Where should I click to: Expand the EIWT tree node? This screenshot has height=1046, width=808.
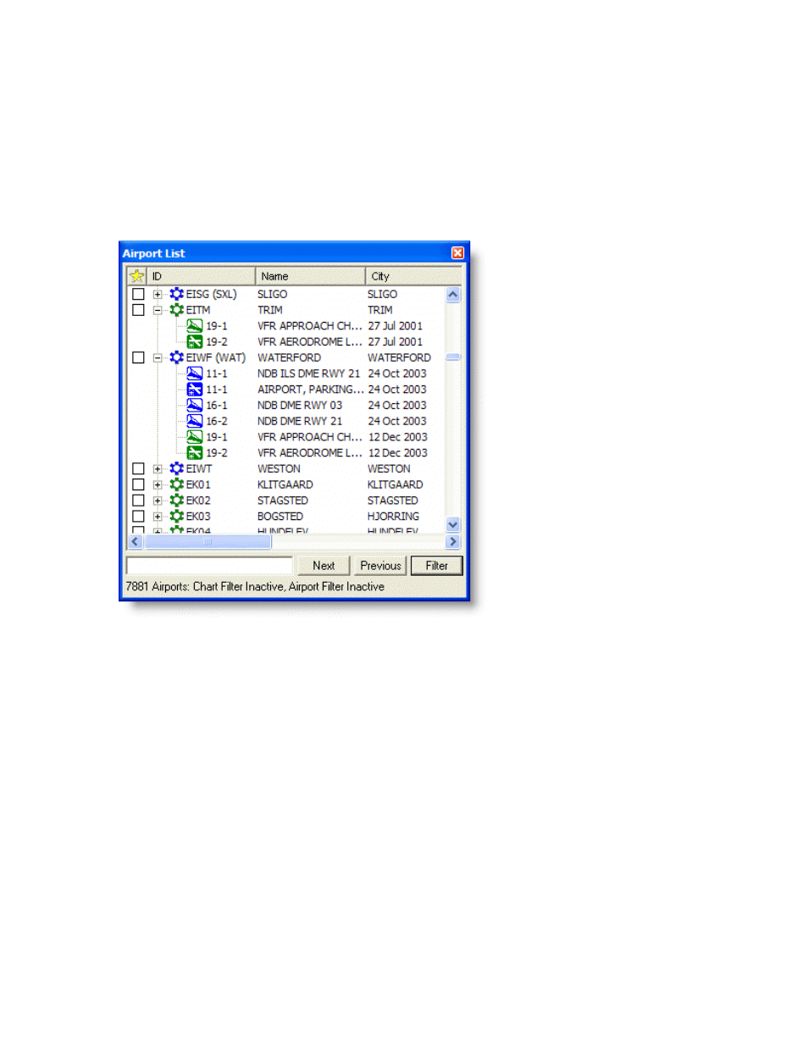[158, 469]
